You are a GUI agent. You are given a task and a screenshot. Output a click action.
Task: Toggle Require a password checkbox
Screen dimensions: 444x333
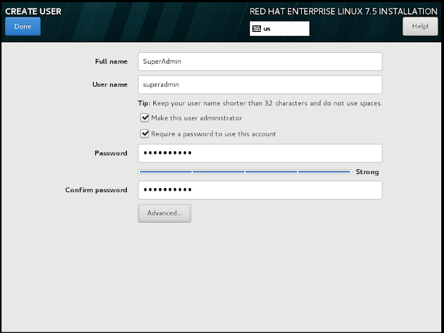pos(145,134)
